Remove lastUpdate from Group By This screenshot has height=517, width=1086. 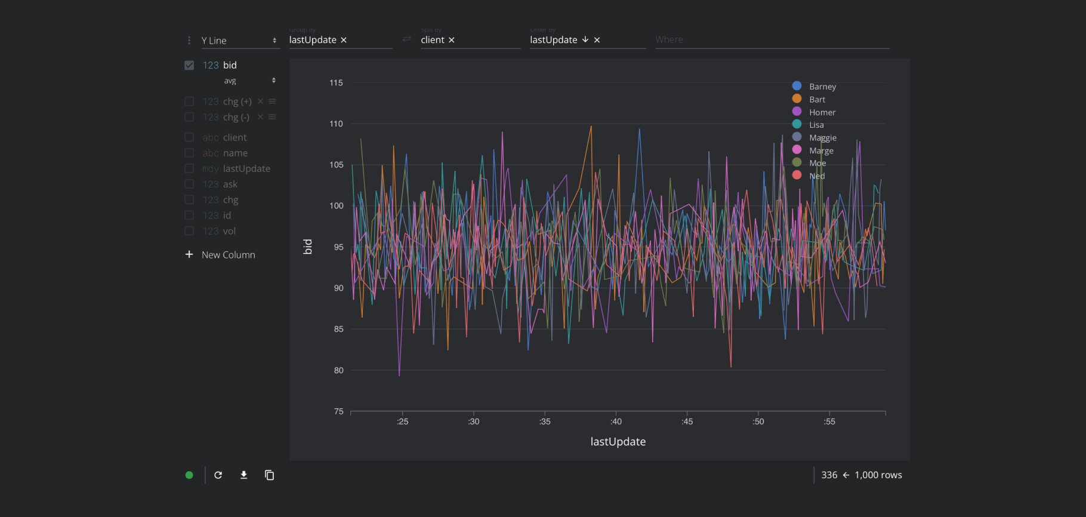(x=344, y=40)
